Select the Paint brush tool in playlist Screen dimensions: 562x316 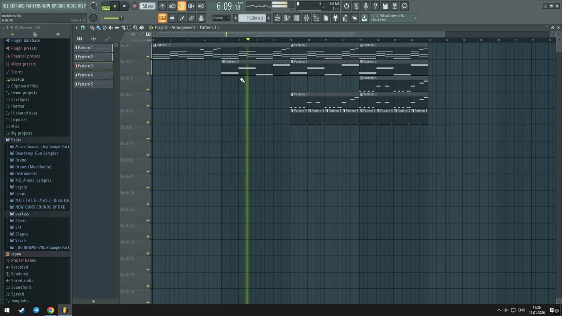coord(98,27)
